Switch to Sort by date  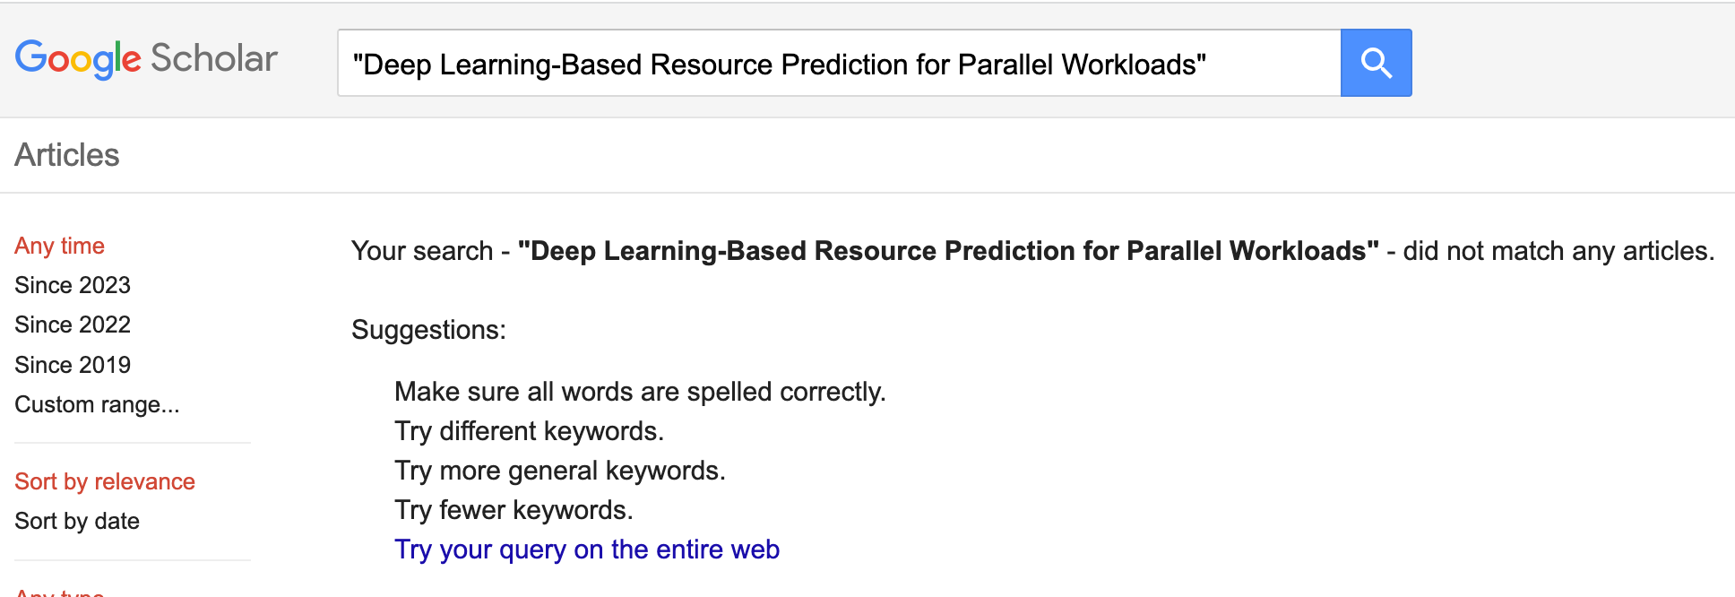pos(77,521)
